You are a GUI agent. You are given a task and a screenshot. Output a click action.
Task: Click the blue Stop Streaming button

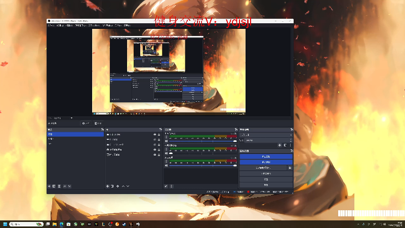point(266,157)
